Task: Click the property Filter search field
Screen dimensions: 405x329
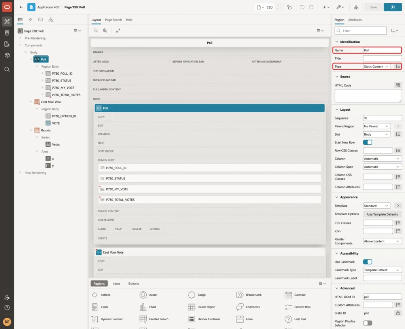Action: [x=361, y=31]
